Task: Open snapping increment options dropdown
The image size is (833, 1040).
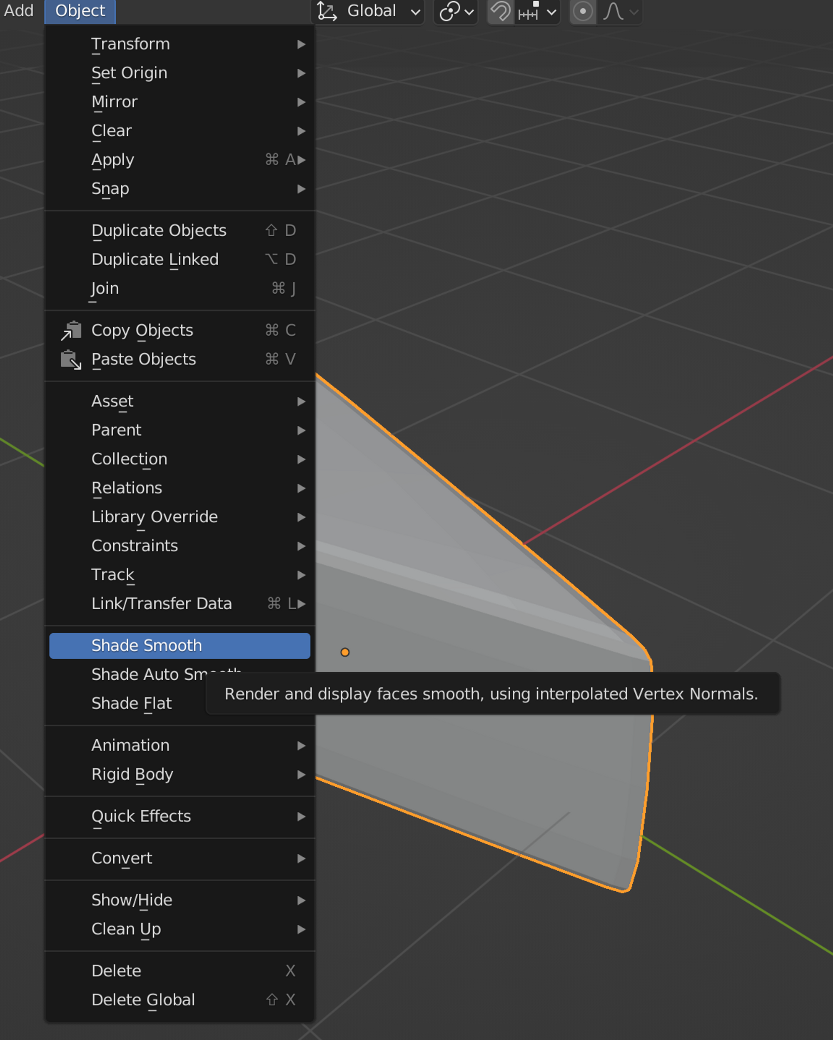Action: pos(537,11)
